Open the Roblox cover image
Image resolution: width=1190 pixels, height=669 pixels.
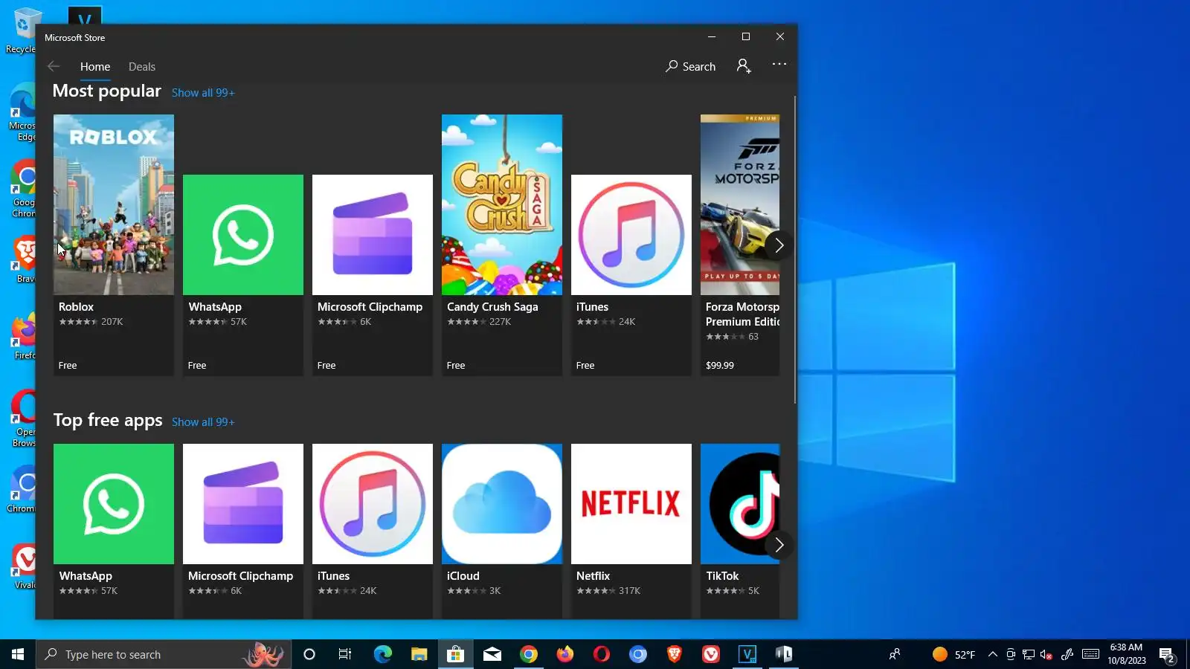coord(114,204)
